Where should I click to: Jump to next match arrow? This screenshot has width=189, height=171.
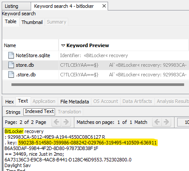click(x=166, y=122)
